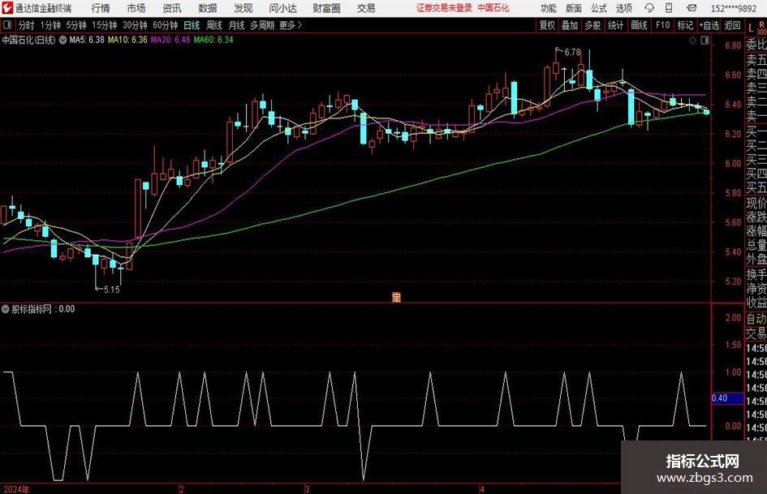Toggle the side panel icon left of 分时

pyautogui.click(x=7, y=25)
